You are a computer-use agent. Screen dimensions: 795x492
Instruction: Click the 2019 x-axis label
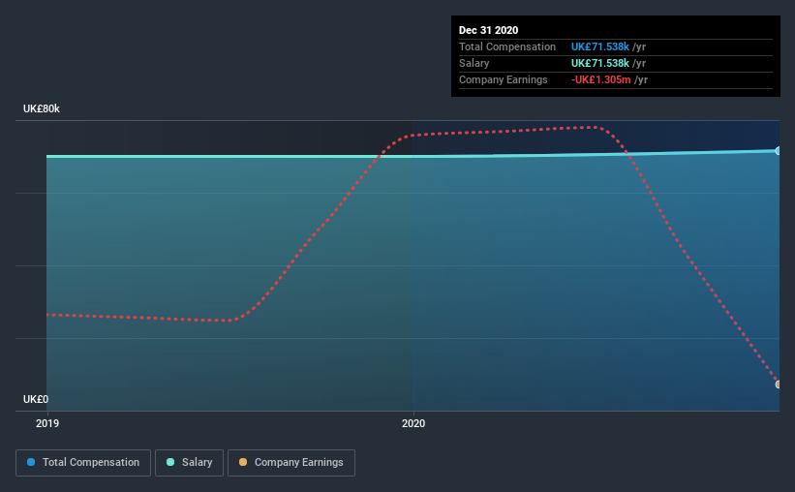[x=47, y=423]
